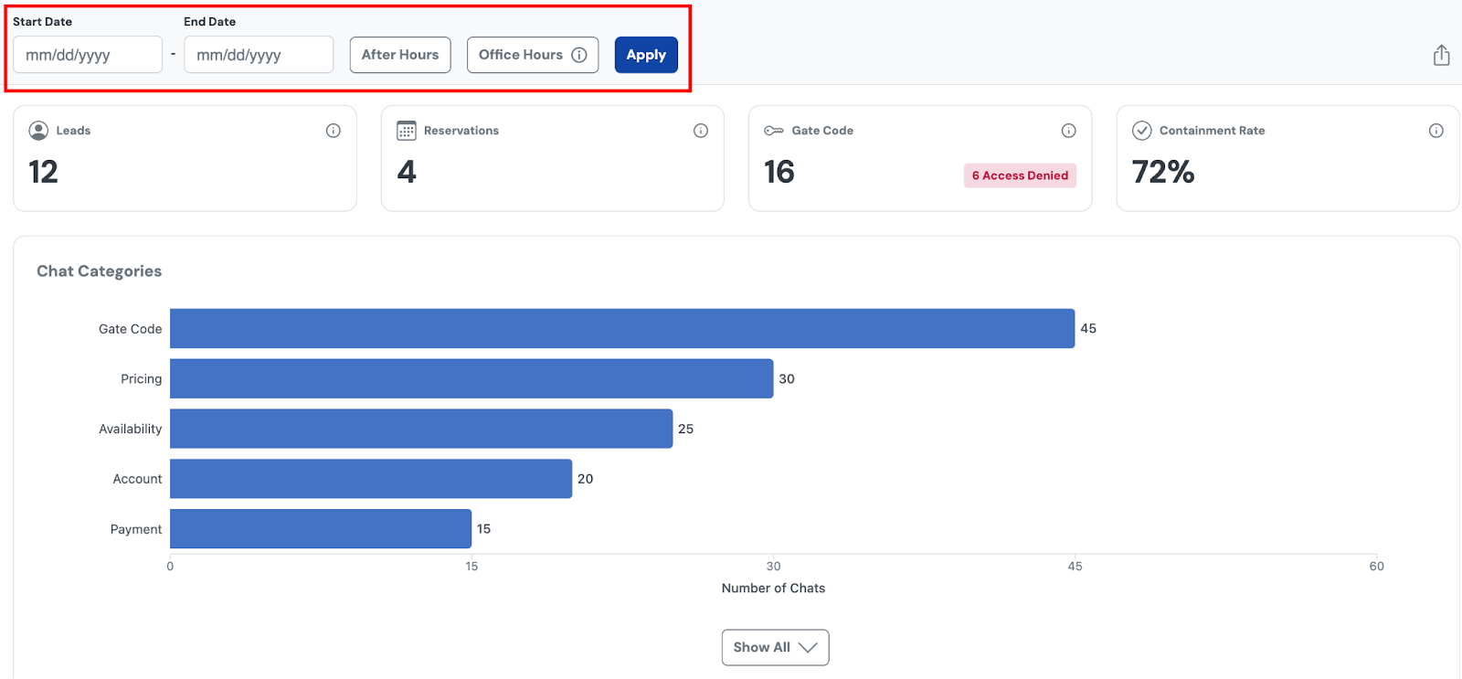This screenshot has width=1462, height=679.
Task: Click the Leads card info icon
Action: 334,131
